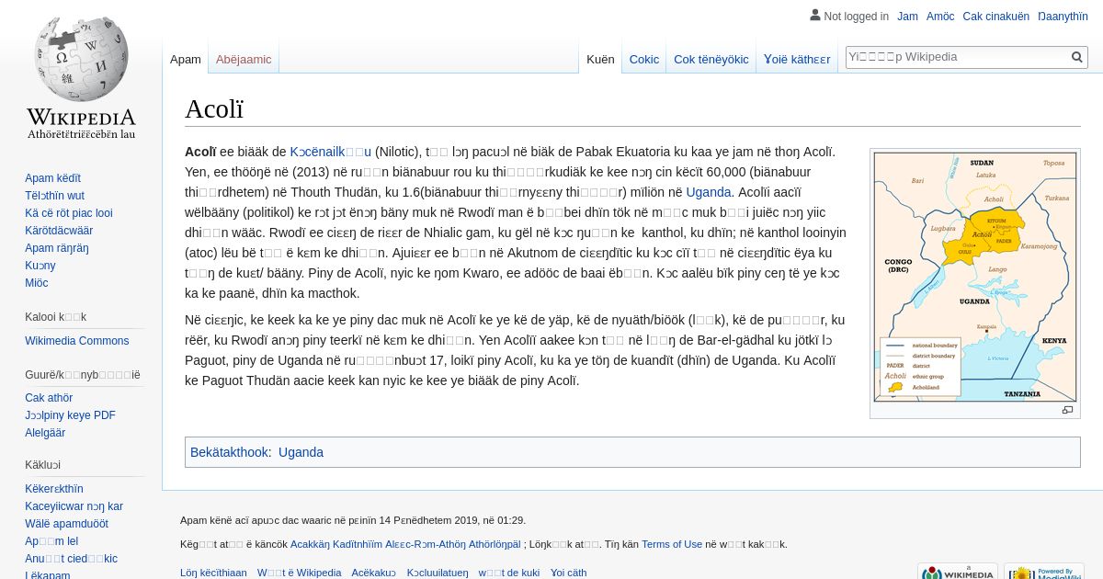Open the Kuɔny help link
This screenshot has width=1103, height=579.
tap(40, 266)
